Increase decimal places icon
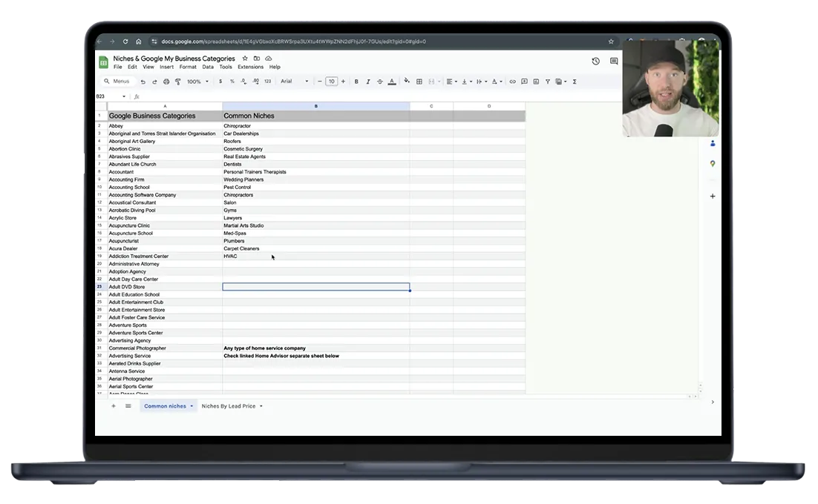Screen dimensions: 818x504 (x=255, y=82)
